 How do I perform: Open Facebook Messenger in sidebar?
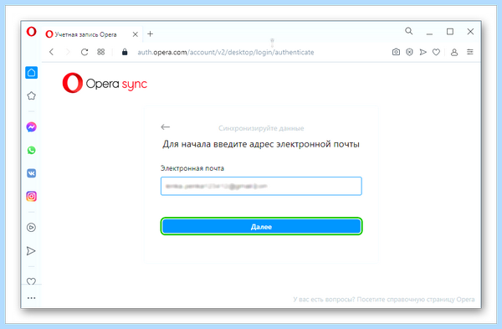[32, 127]
